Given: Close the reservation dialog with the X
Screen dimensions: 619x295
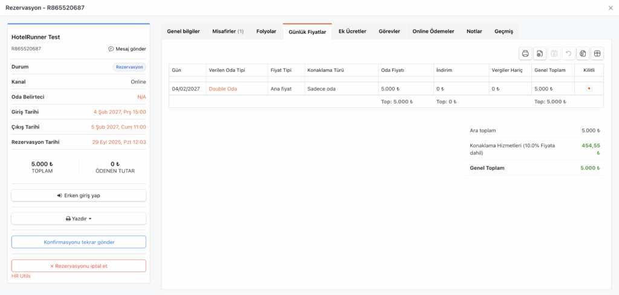Looking at the screenshot, I should [x=610, y=7].
